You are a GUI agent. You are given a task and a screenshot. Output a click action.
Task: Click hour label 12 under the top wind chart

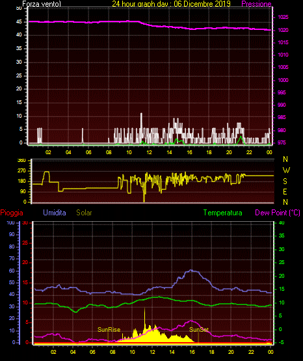click(149, 152)
